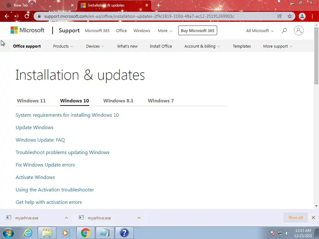This screenshot has width=319, height=239.
Task: Open the notepad taskbar icon
Action: tap(105, 233)
